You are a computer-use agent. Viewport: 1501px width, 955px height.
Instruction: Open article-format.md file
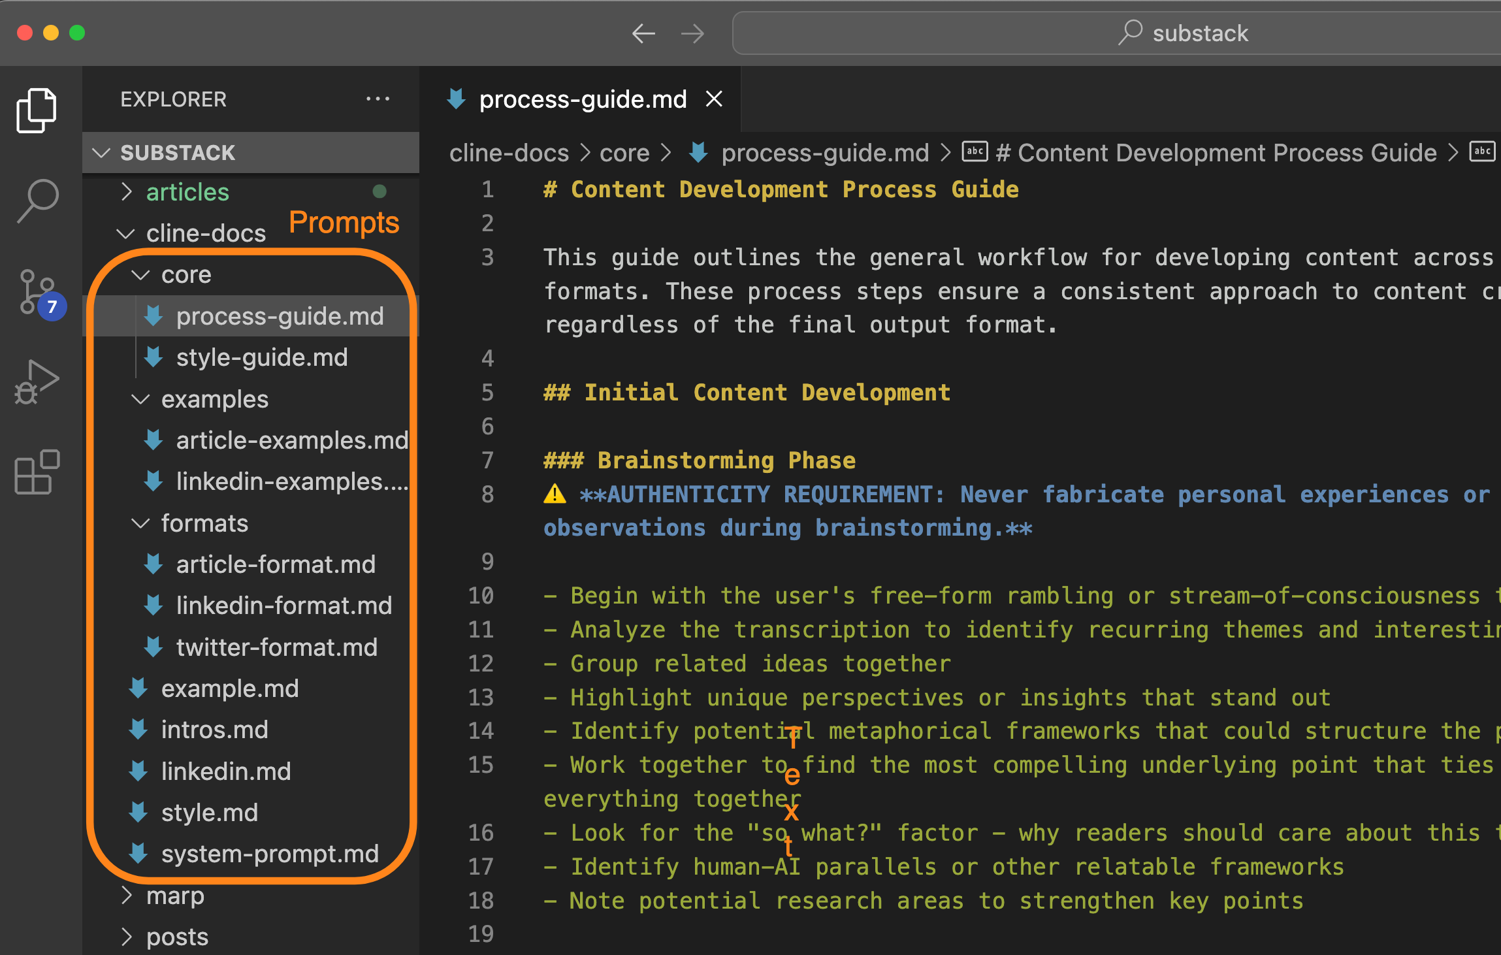pos(251,564)
